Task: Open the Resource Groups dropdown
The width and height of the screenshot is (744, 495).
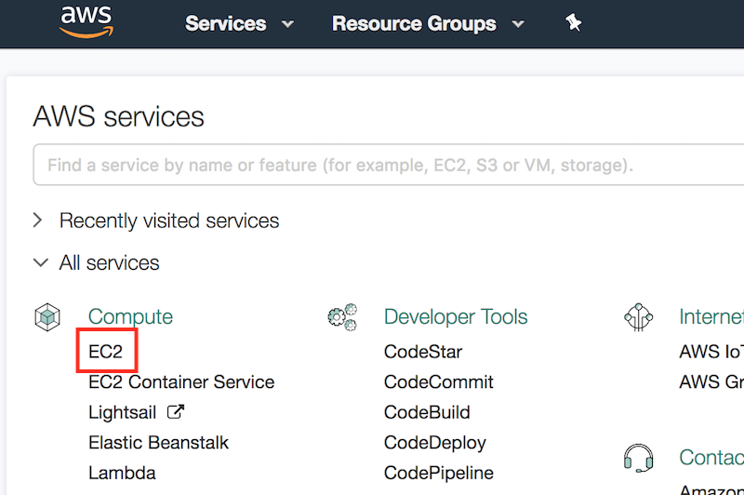Action: point(426,23)
